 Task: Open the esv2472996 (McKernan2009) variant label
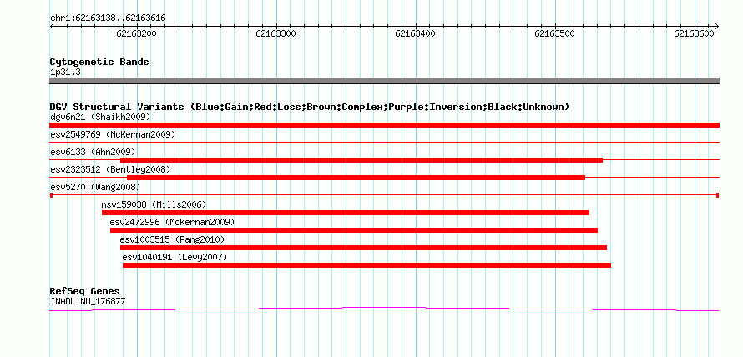coord(172,222)
